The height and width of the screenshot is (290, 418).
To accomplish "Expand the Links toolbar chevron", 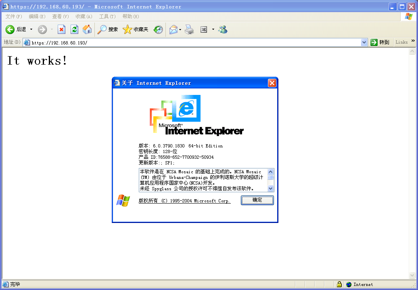I will (x=413, y=40).
